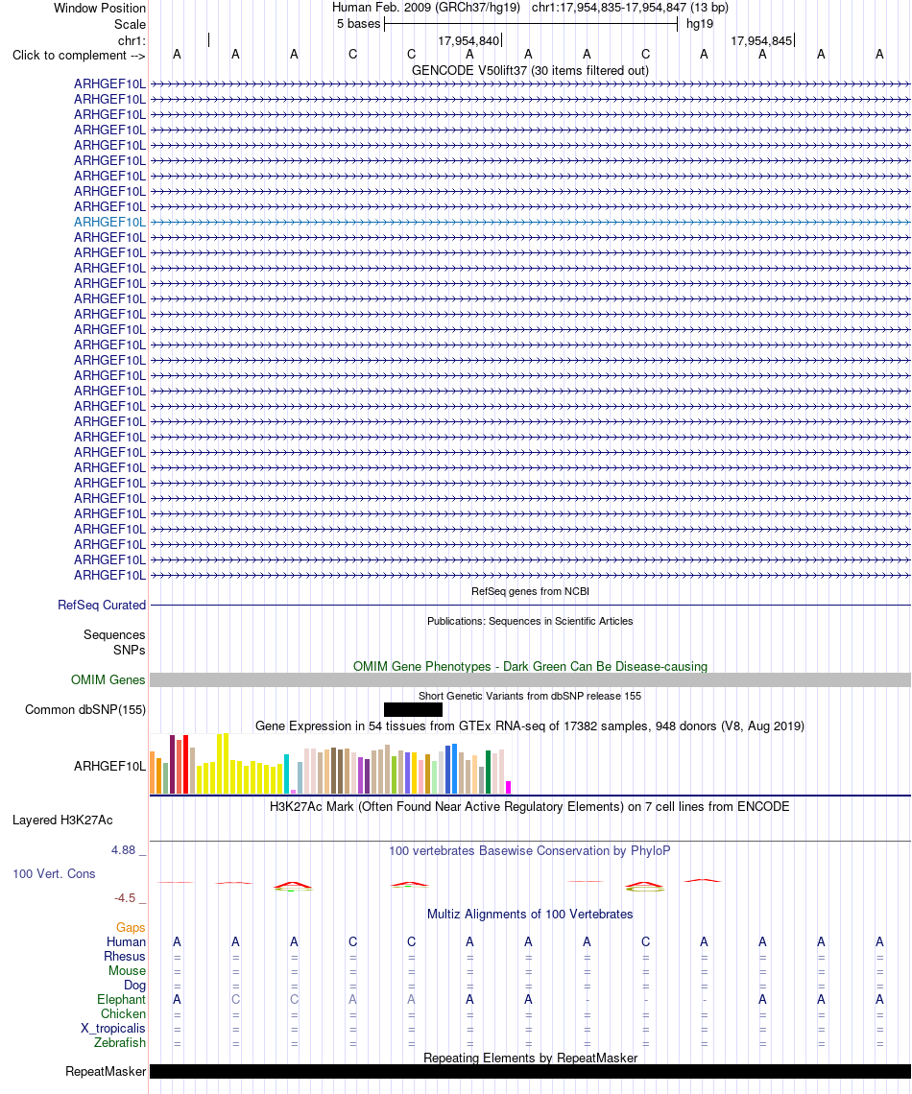
Task: Click the black RepeatMasker element bar
Action: click(530, 1071)
